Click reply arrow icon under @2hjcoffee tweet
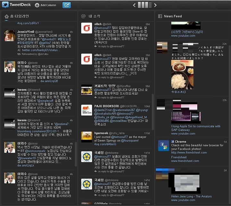This screenshot has width=231, height=206. tap(96, 98)
